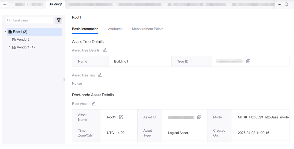Open Root1 asset detail lookup icon

pyautogui.click(x=121, y=117)
